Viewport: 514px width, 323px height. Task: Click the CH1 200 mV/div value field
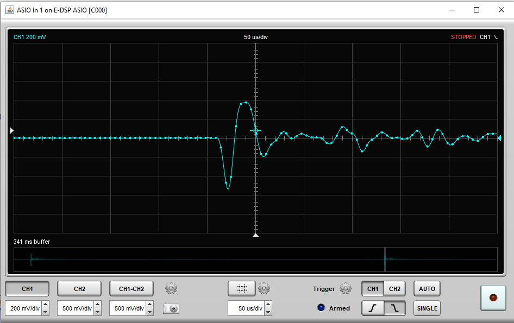pos(23,308)
